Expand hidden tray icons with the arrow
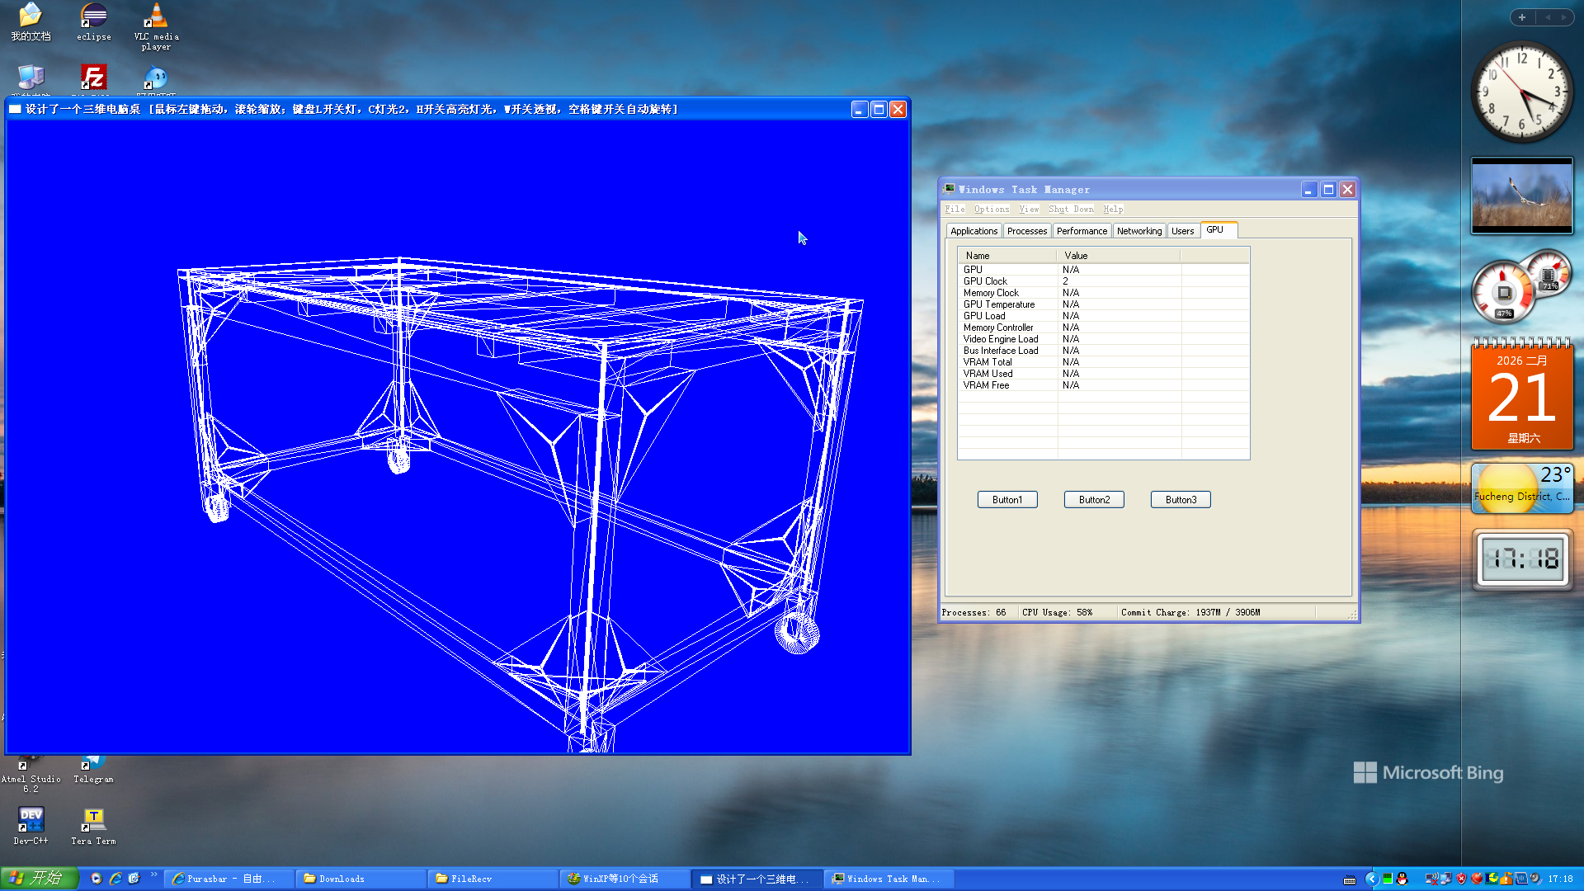The width and height of the screenshot is (1584, 891). [1372, 879]
